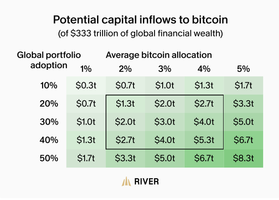Viewport: 279px width, 200px height.
Task: Click Global portfolio adoption heading
Action: (x=49, y=60)
